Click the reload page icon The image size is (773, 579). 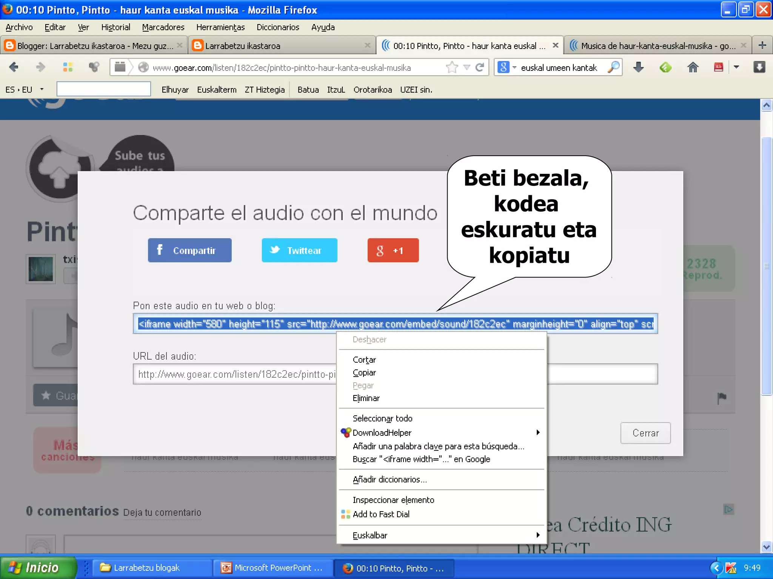(480, 67)
